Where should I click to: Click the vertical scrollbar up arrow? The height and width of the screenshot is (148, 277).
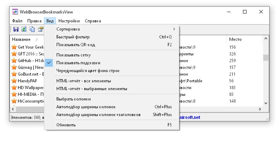click(266, 38)
